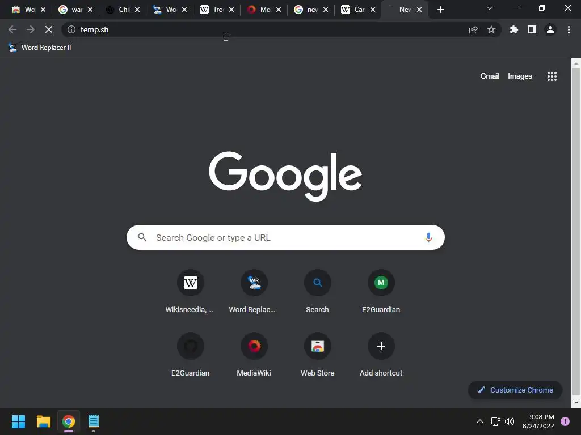Screen dimensions: 581x435
Task: Close the 'Chi' tab
Action: 137,10
